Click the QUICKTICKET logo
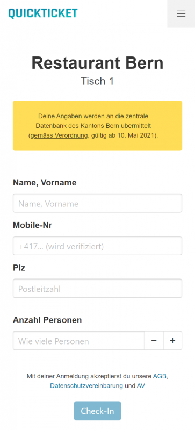 click(43, 13)
